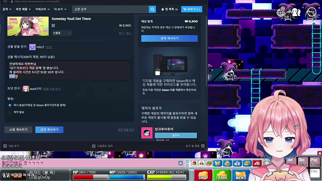Expand the 검색 dropdown menu
322x181 pixels.
point(7,9)
